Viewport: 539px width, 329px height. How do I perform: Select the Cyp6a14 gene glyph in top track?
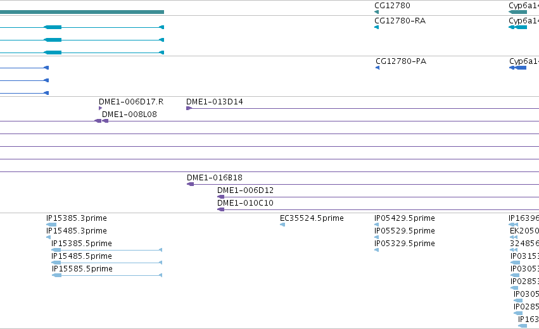[x=517, y=12]
